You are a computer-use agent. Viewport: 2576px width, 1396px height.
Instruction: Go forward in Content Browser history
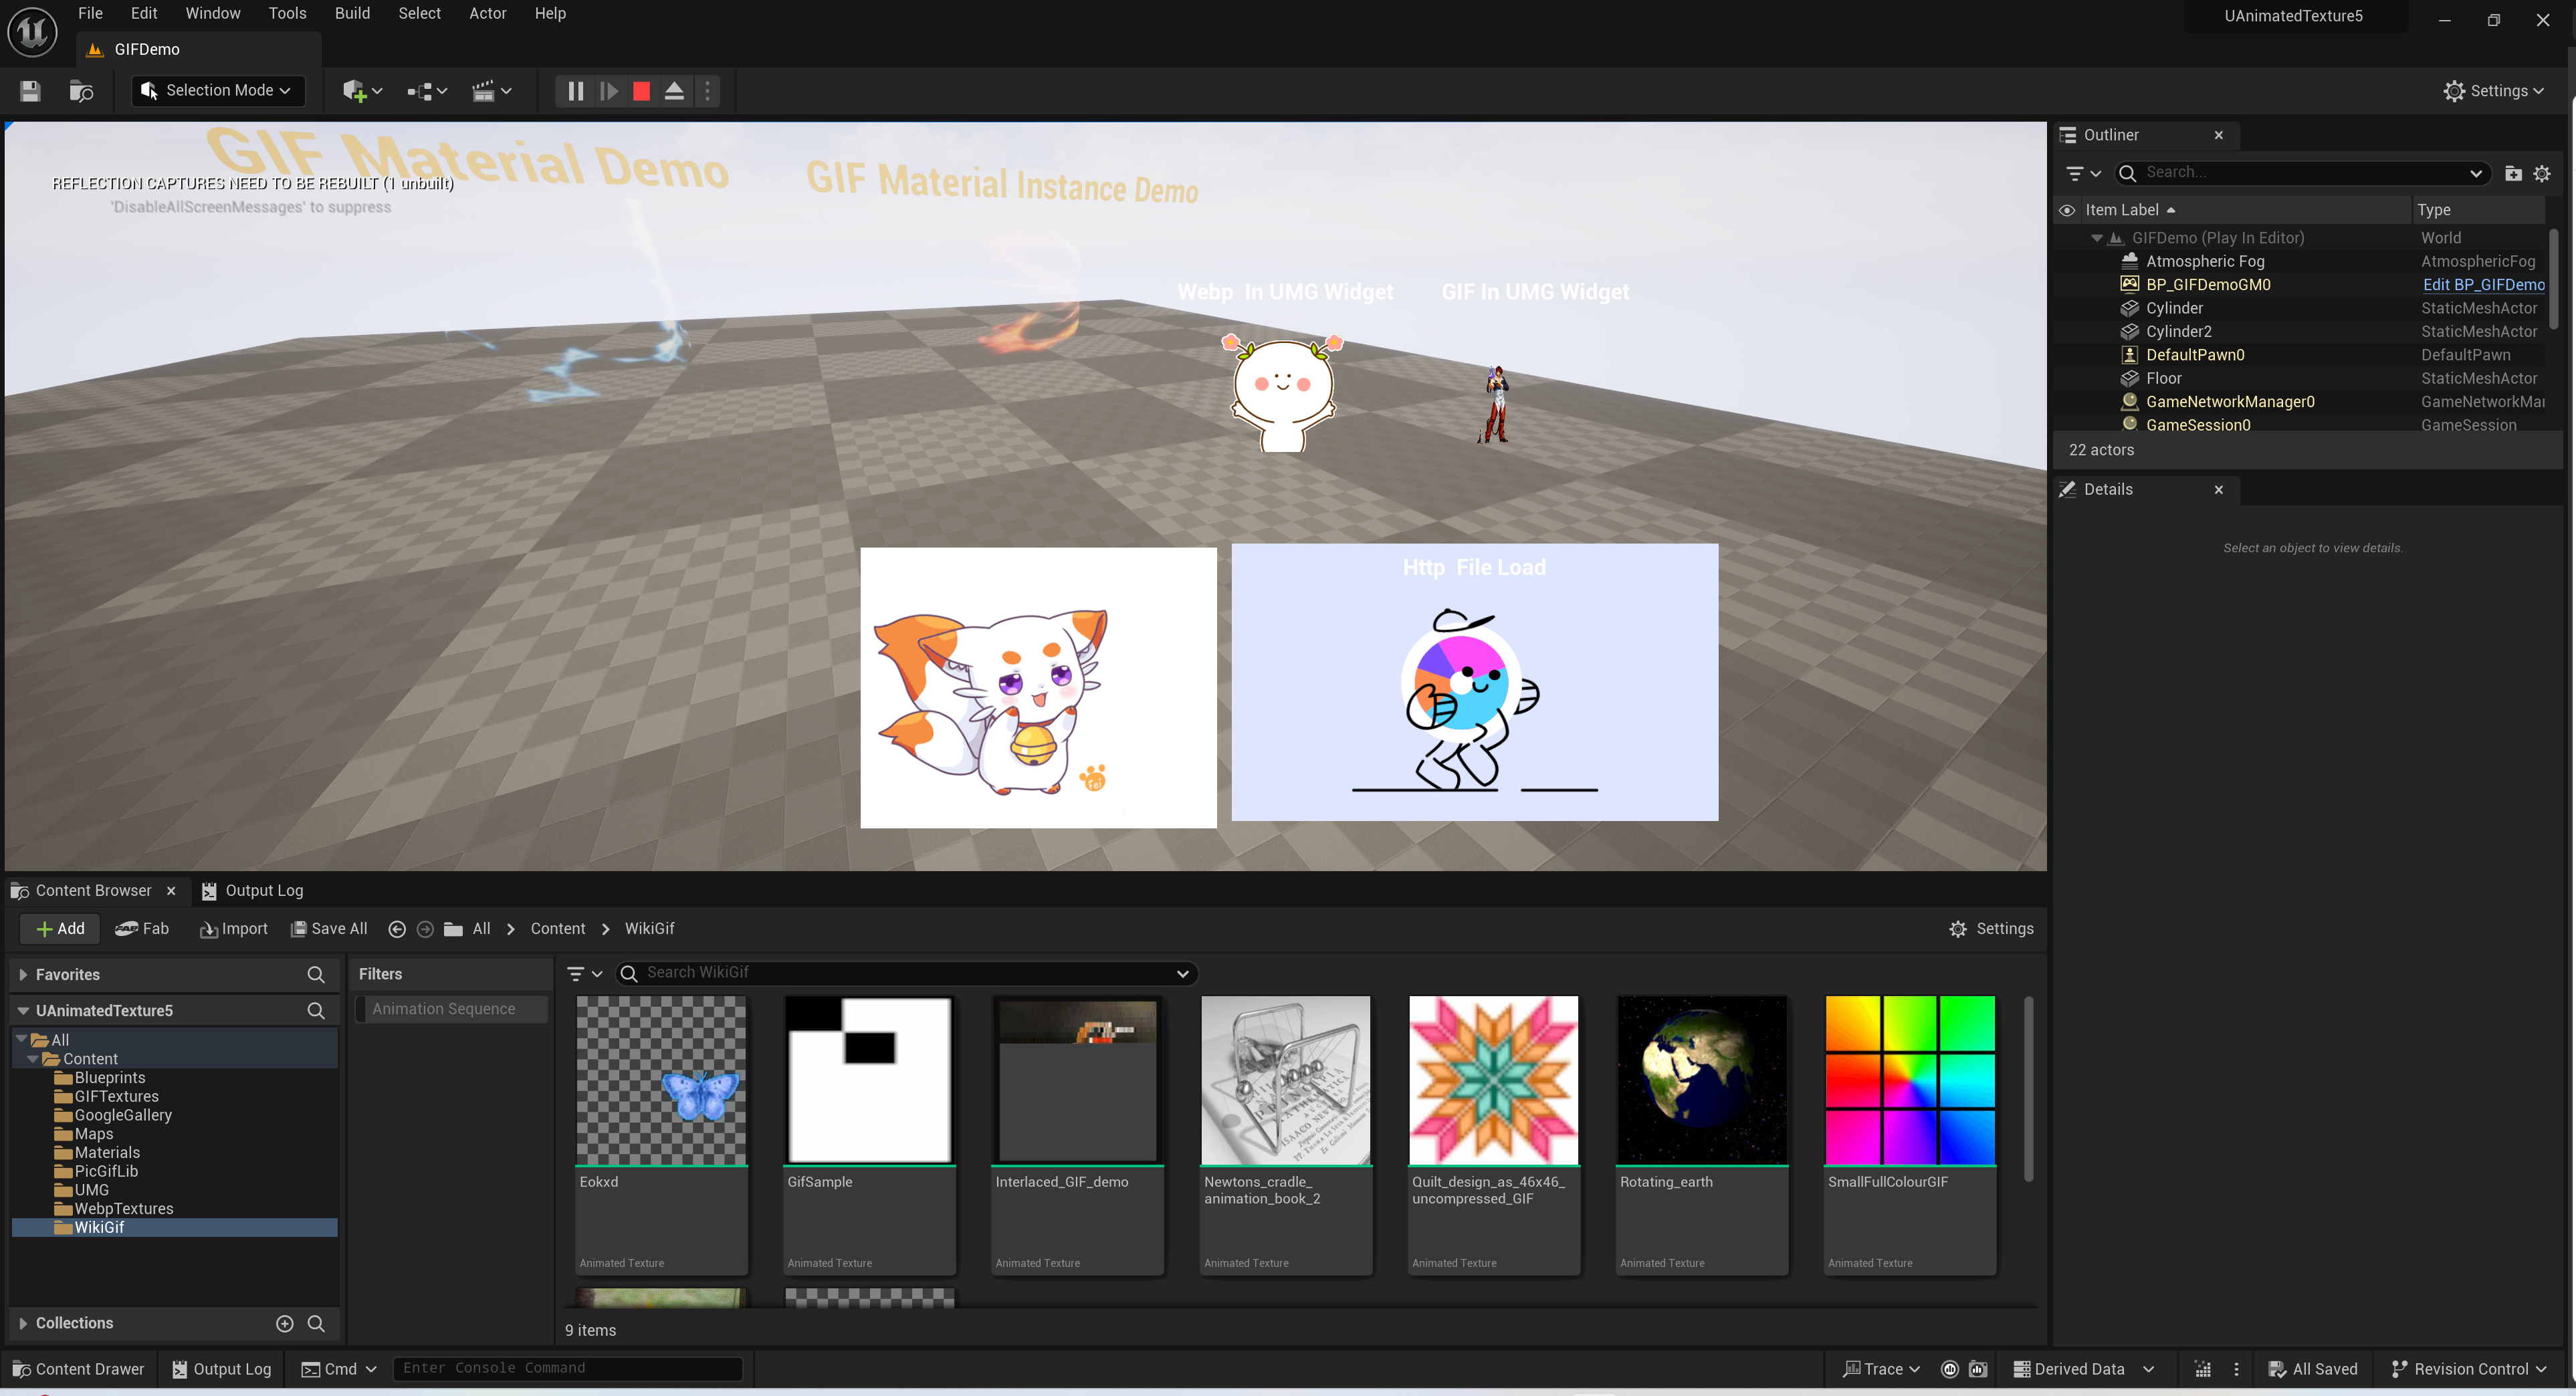pos(425,929)
